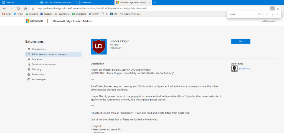This screenshot has height=133, width=284.
Task: Open the browser home page icon
Action: (25, 8)
